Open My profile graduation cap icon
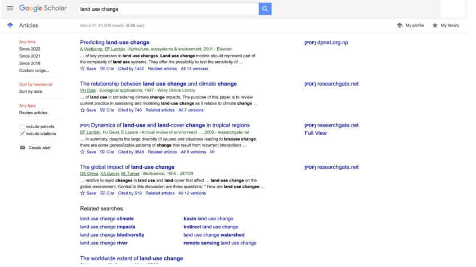This screenshot has height=267, width=476. pyautogui.click(x=399, y=26)
